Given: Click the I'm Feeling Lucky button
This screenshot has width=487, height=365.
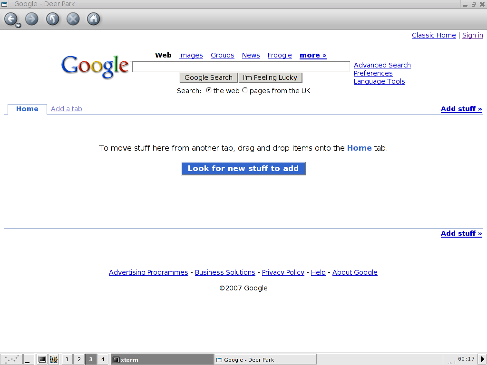Looking at the screenshot, I should pos(270,77).
